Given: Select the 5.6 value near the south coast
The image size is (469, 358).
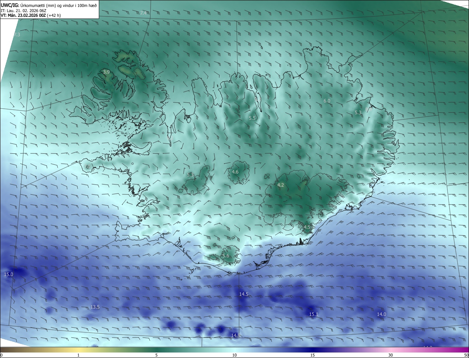Looking at the screenshot, I should (226, 256).
